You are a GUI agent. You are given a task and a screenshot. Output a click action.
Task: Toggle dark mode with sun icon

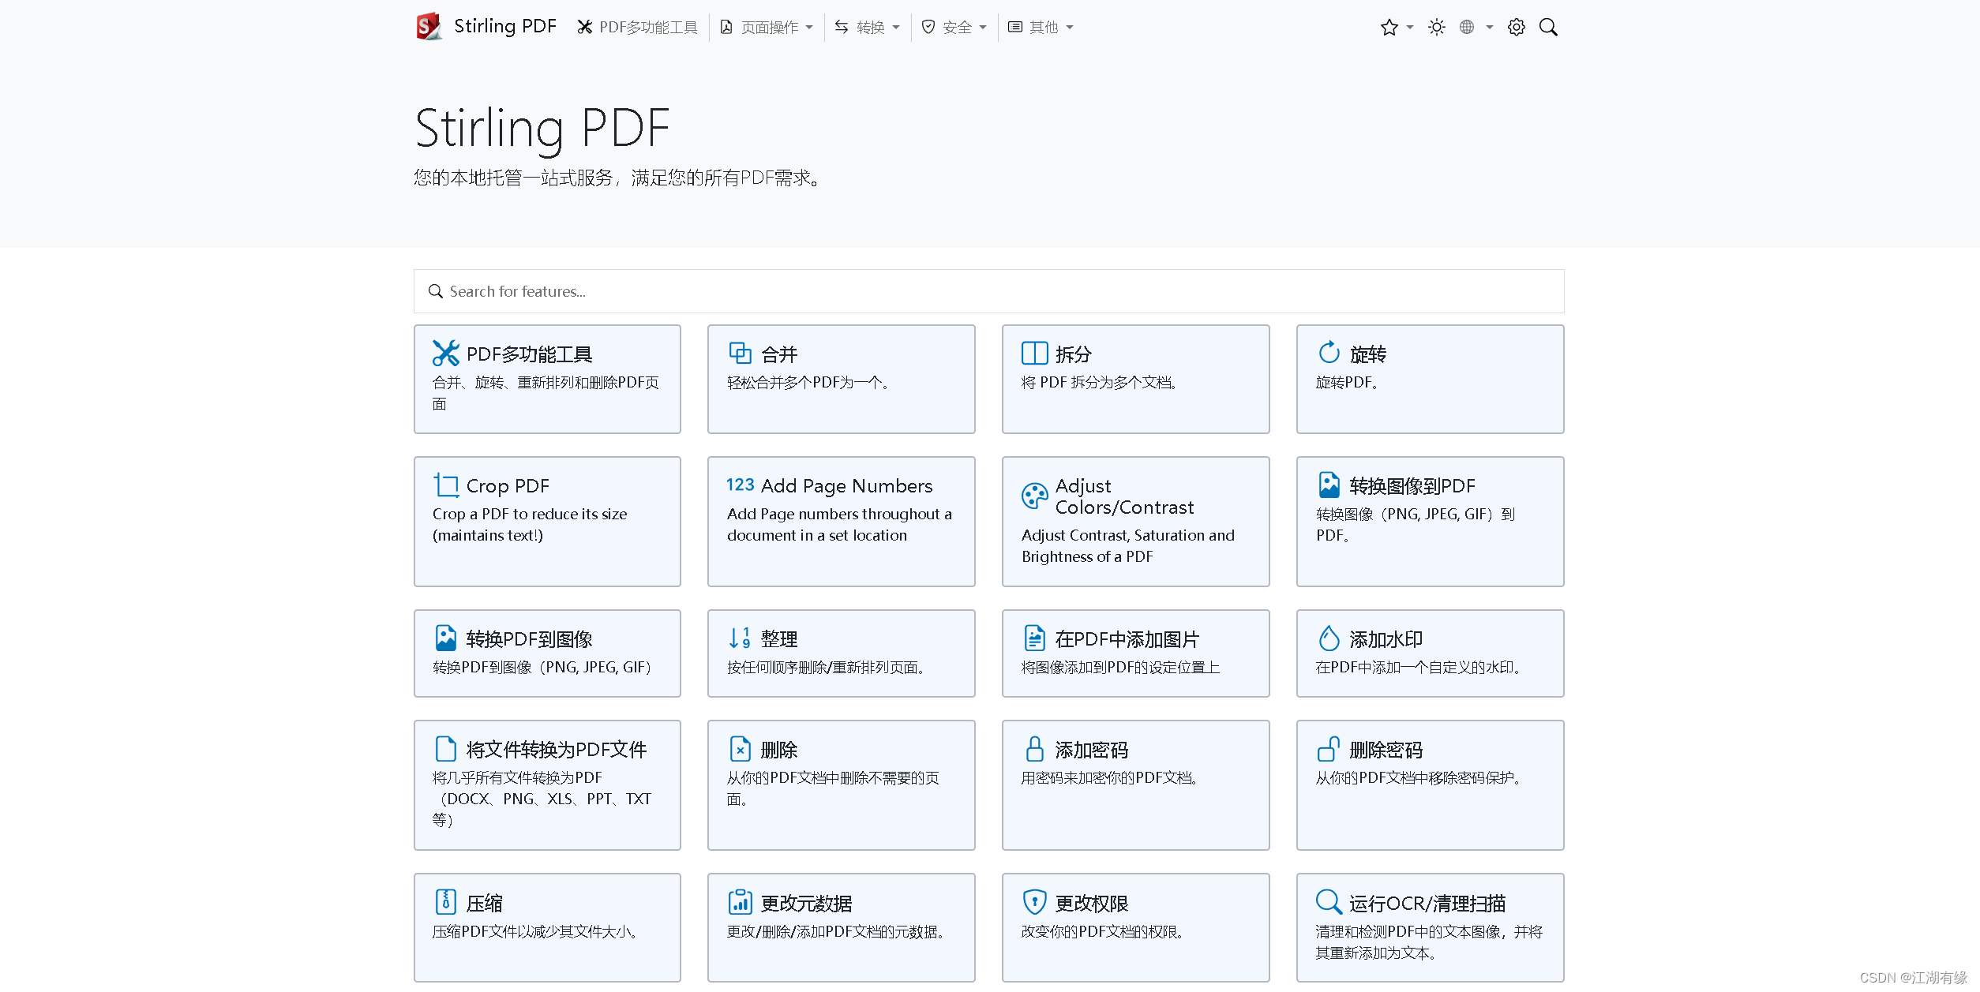click(x=1437, y=28)
